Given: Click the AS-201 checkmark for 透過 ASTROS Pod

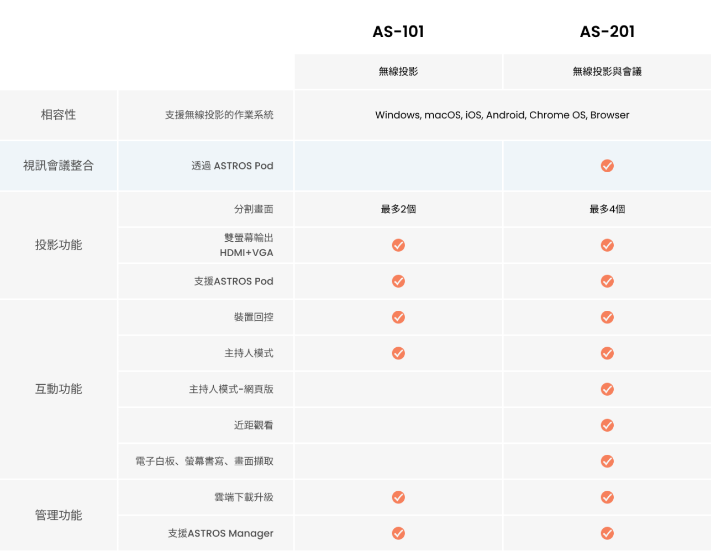Looking at the screenshot, I should tap(607, 166).
